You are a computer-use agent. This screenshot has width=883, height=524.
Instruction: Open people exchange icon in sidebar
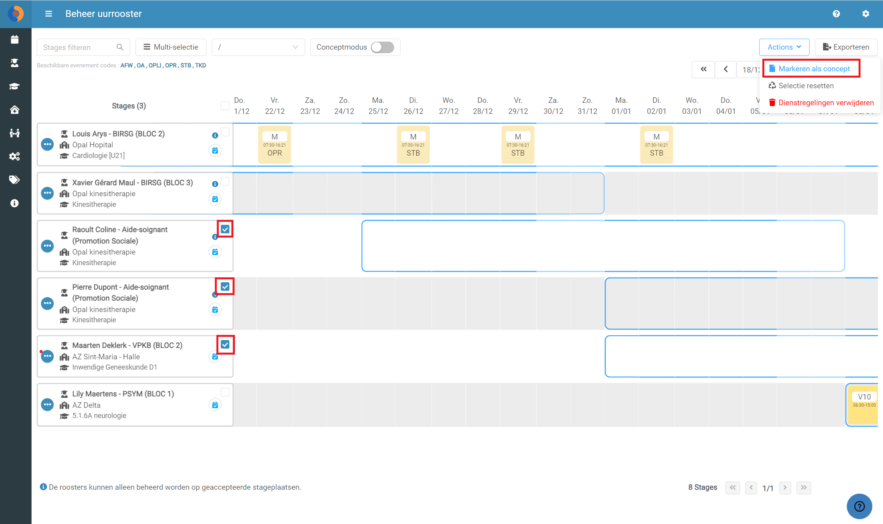tap(15, 133)
